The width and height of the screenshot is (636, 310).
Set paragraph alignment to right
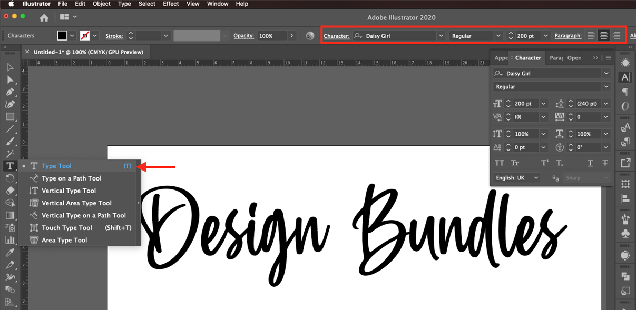pyautogui.click(x=616, y=36)
